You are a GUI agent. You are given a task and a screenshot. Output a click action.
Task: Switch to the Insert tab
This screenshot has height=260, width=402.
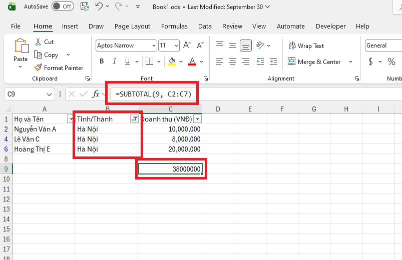pyautogui.click(x=70, y=26)
